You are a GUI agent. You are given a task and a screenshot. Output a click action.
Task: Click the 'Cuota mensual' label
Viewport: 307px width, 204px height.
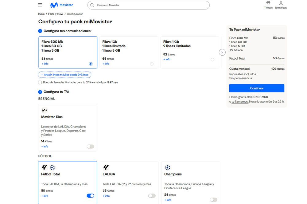coord(240,69)
